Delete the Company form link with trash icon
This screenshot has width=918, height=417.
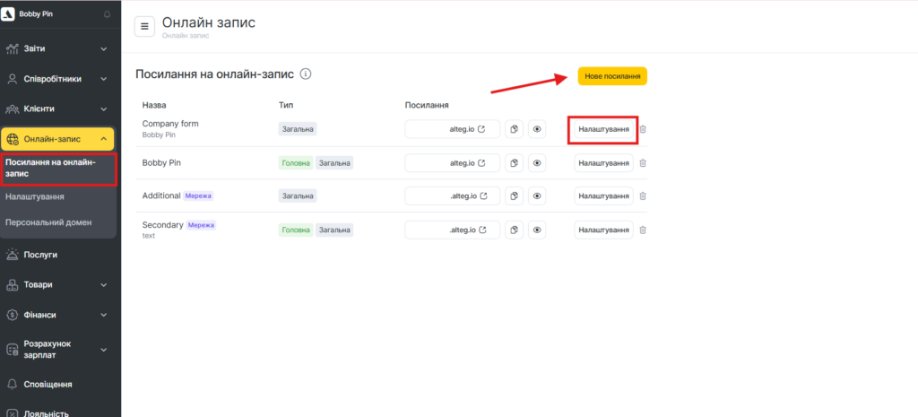pos(643,129)
